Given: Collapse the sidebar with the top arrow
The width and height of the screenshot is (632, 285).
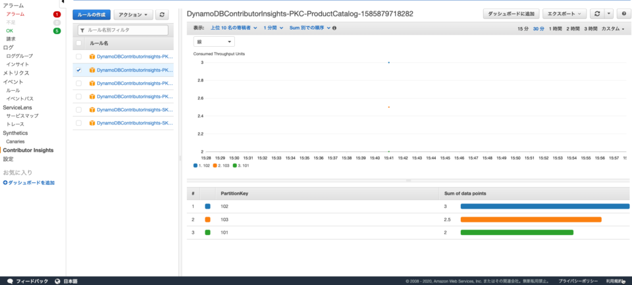Looking at the screenshot, I should [63, 2].
